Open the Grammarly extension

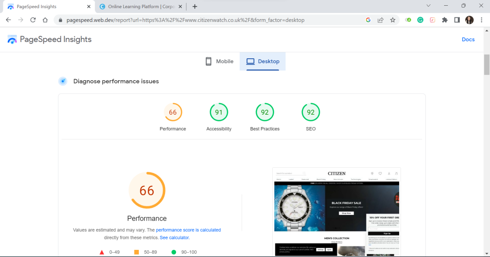420,20
